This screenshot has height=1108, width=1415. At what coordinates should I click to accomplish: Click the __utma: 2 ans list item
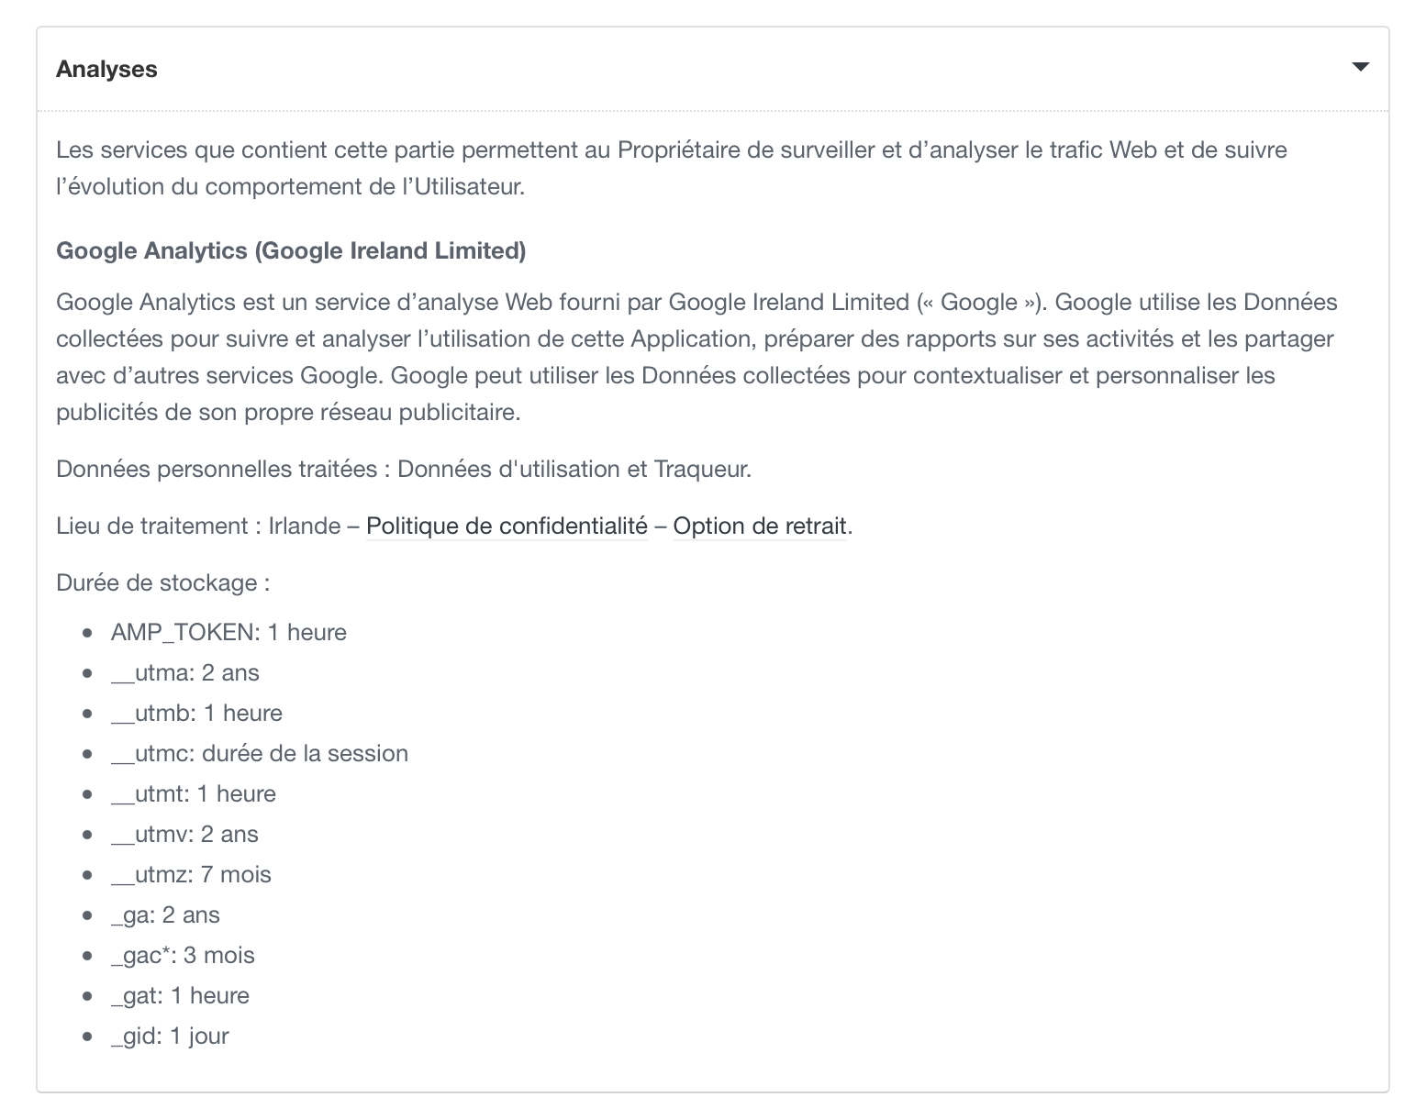[184, 673]
